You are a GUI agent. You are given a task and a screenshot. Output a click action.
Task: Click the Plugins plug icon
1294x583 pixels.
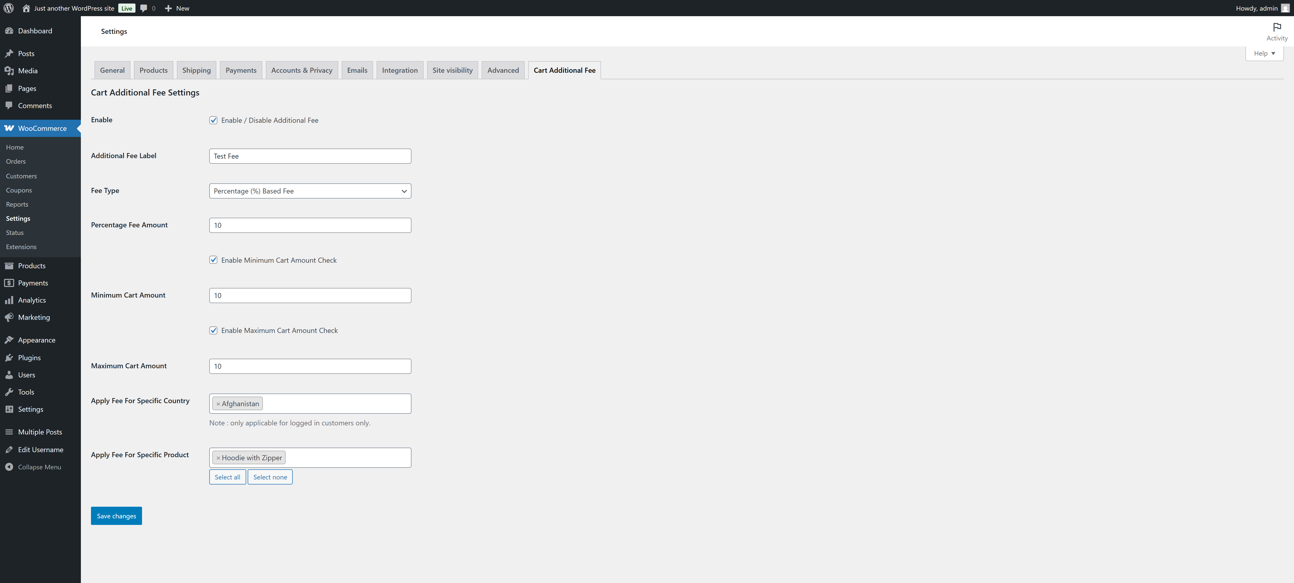(9, 357)
